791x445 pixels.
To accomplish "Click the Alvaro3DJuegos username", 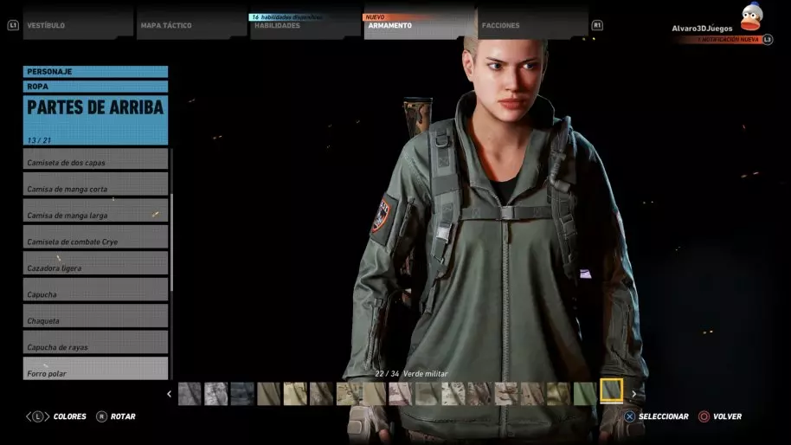I will pos(702,29).
